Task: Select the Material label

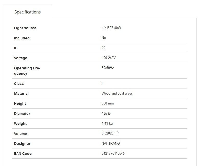Action: [21, 94]
